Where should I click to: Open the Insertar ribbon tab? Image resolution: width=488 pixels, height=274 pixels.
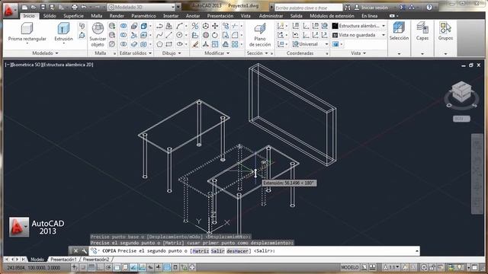pos(171,16)
